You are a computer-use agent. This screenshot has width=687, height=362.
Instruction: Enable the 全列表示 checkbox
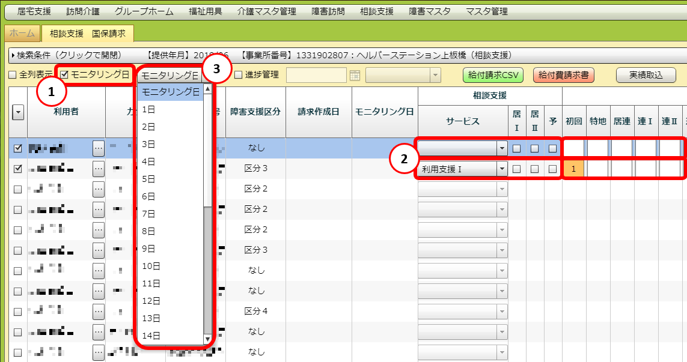[12, 75]
